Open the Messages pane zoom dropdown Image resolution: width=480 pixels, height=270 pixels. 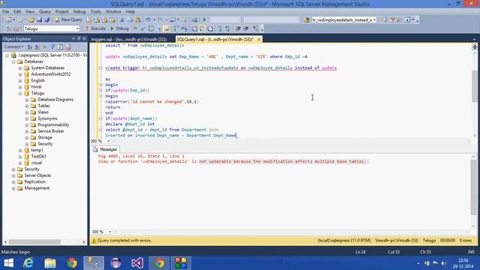pos(109,232)
